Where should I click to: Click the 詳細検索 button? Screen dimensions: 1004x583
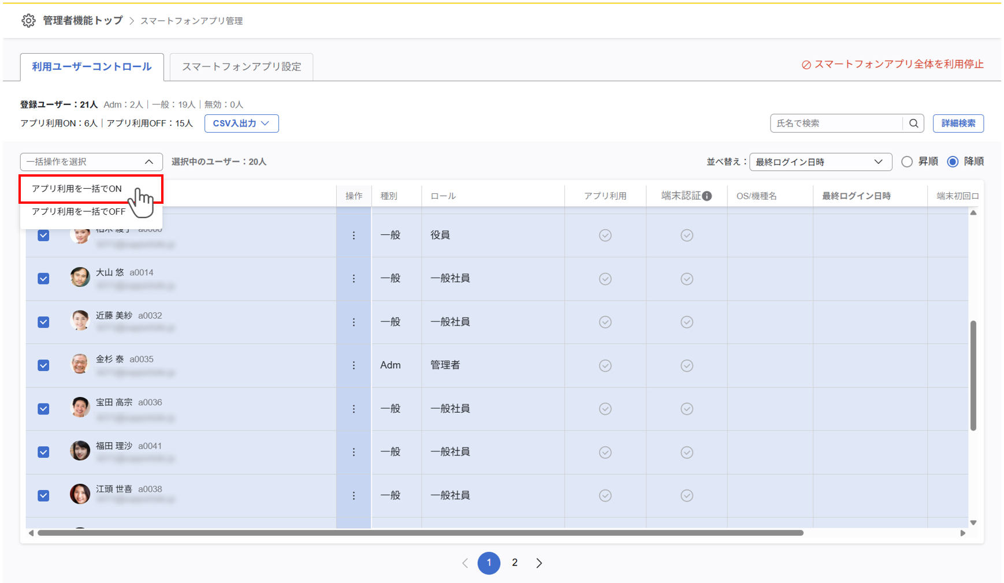tap(958, 124)
